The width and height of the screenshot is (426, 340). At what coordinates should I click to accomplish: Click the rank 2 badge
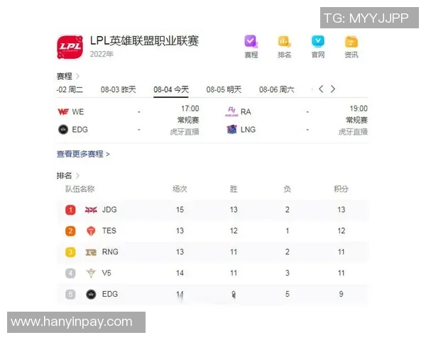click(x=70, y=231)
